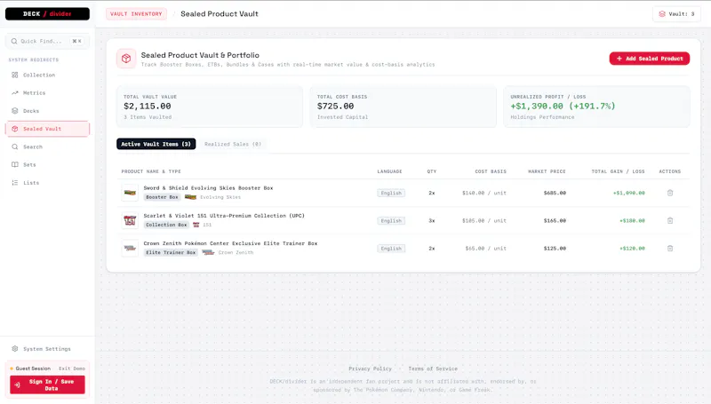Open the Metrics menu item
711x404 pixels.
47,93
